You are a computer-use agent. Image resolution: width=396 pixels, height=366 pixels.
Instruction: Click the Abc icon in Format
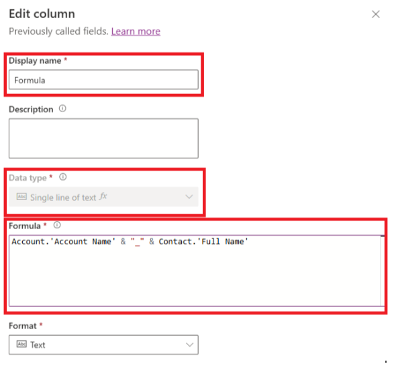point(21,344)
